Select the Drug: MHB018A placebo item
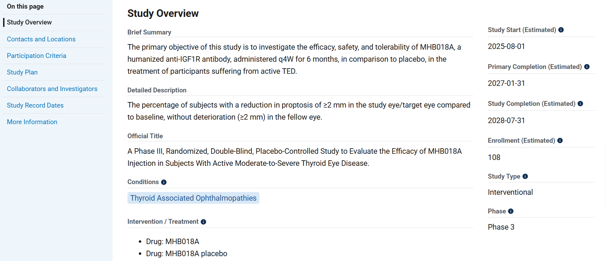This screenshot has width=606, height=261. [x=186, y=254]
